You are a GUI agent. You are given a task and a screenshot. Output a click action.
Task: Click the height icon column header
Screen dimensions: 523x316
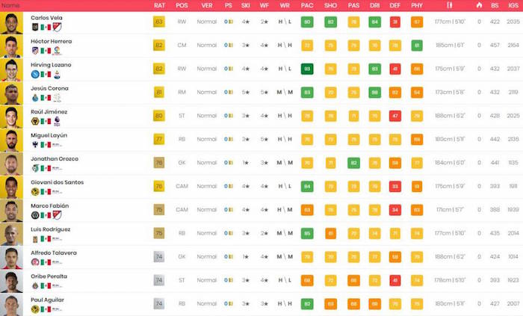[x=449, y=5]
